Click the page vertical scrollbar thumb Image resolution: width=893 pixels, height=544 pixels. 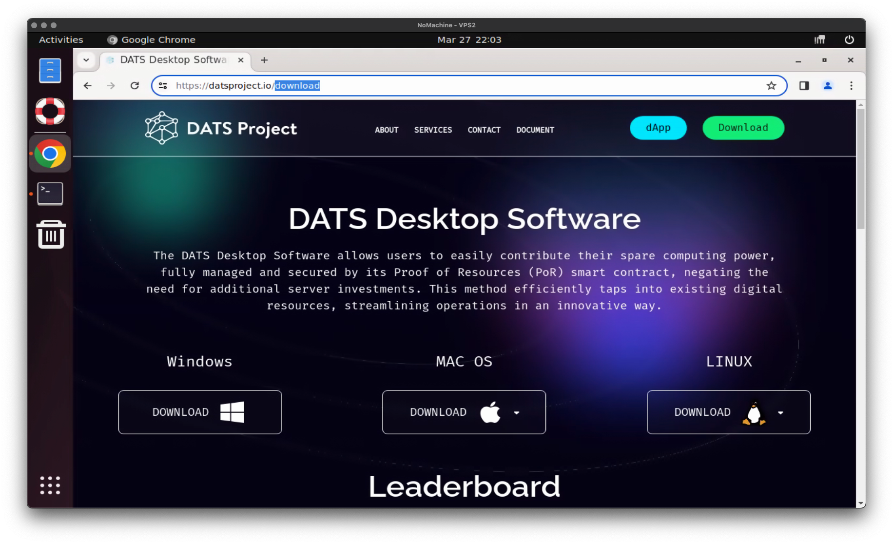point(861,169)
